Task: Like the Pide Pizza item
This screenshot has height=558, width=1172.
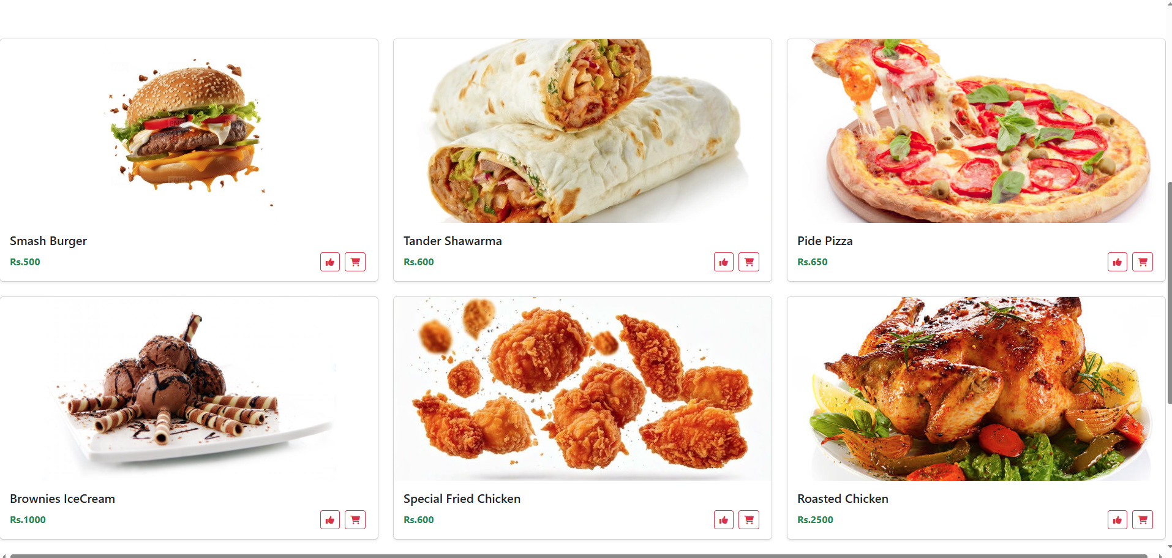Action: (1118, 262)
